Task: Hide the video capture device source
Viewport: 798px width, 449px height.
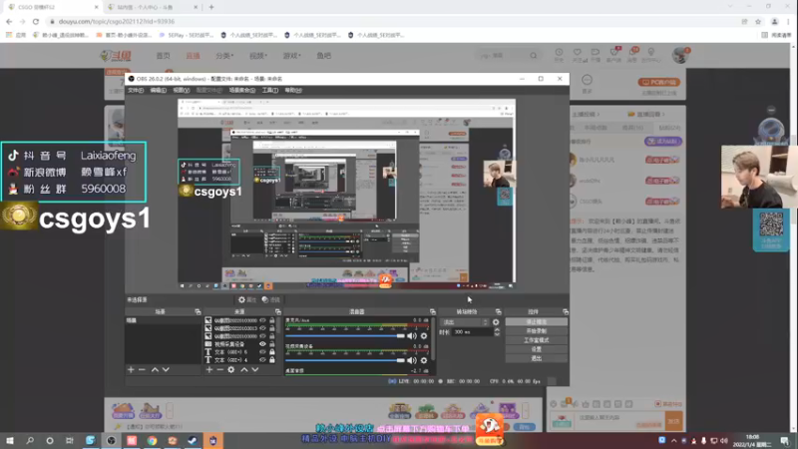Action: coord(262,344)
